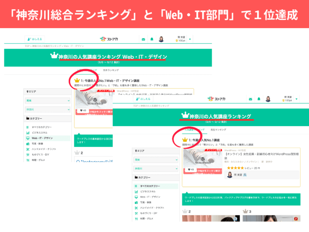The height and width of the screenshot is (232, 309).
Task: Select ハンドメイド・クラフト in the overall ranking sidebar
Action: pos(152,208)
